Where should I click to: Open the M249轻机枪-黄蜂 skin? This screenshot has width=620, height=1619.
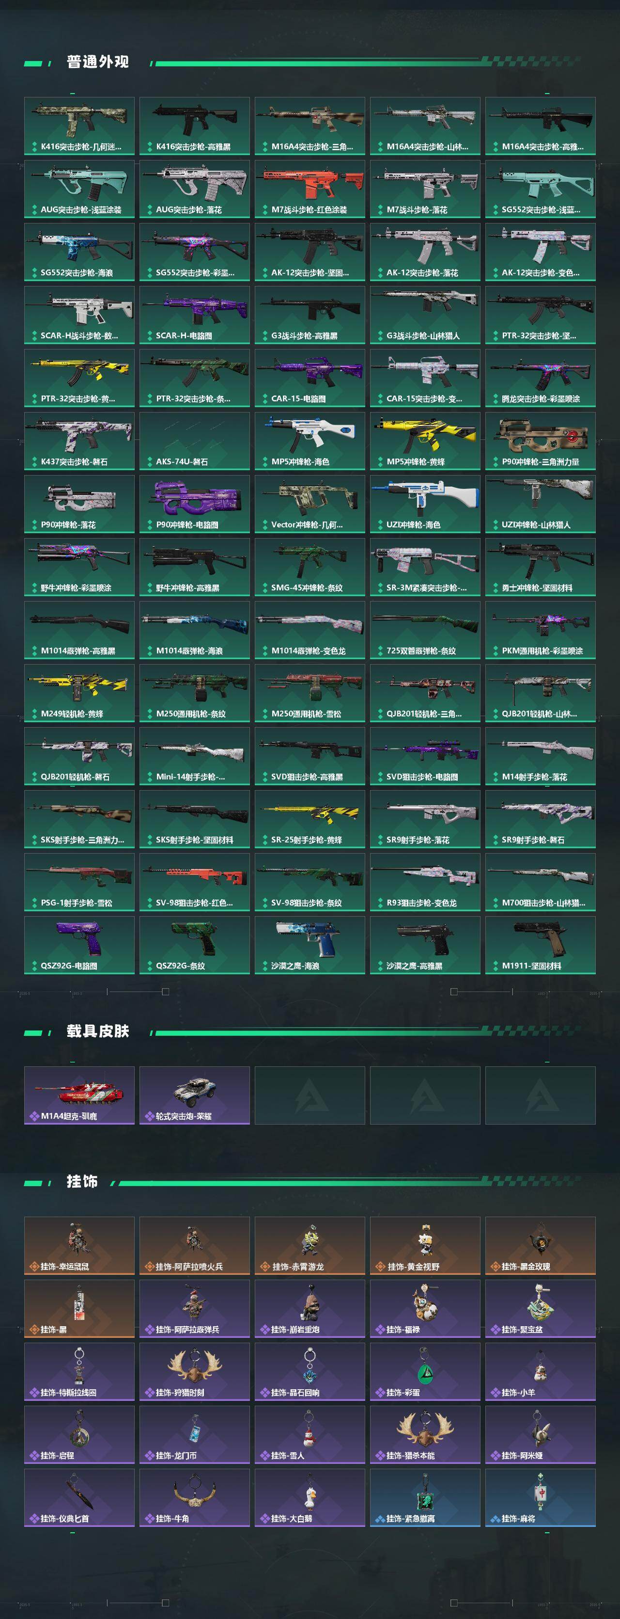point(79,693)
